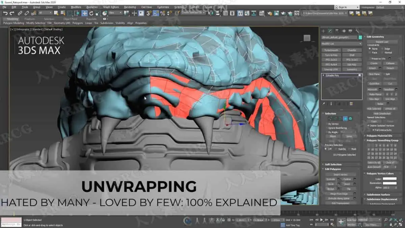Click the Rectangular Selection Region icon

[x=70, y=13]
